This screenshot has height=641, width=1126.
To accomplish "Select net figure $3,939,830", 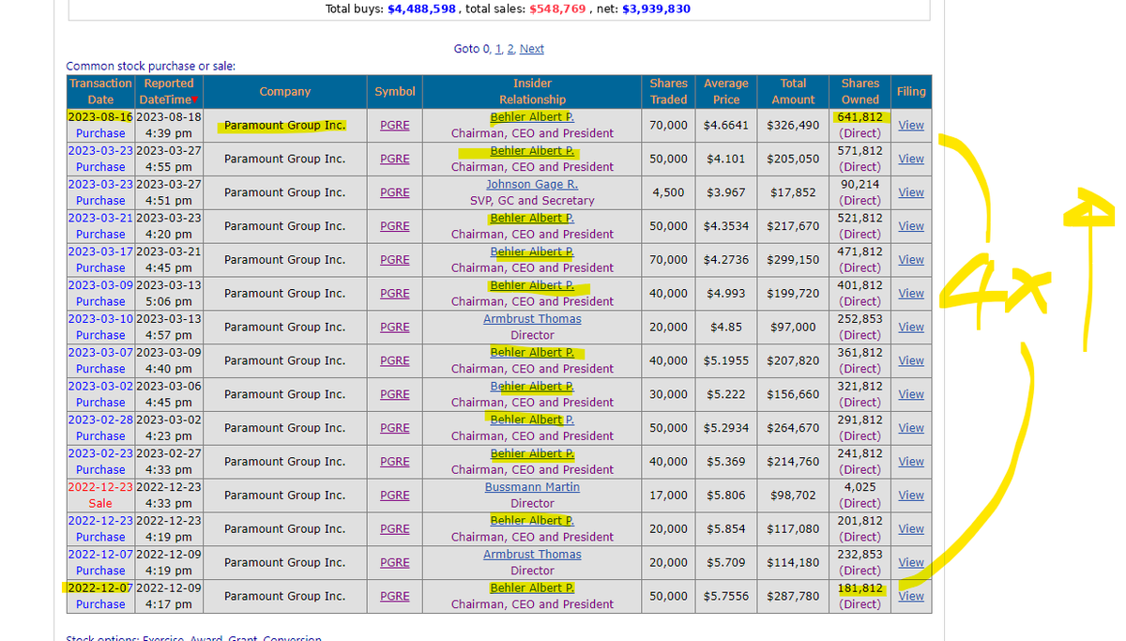I will (x=656, y=8).
